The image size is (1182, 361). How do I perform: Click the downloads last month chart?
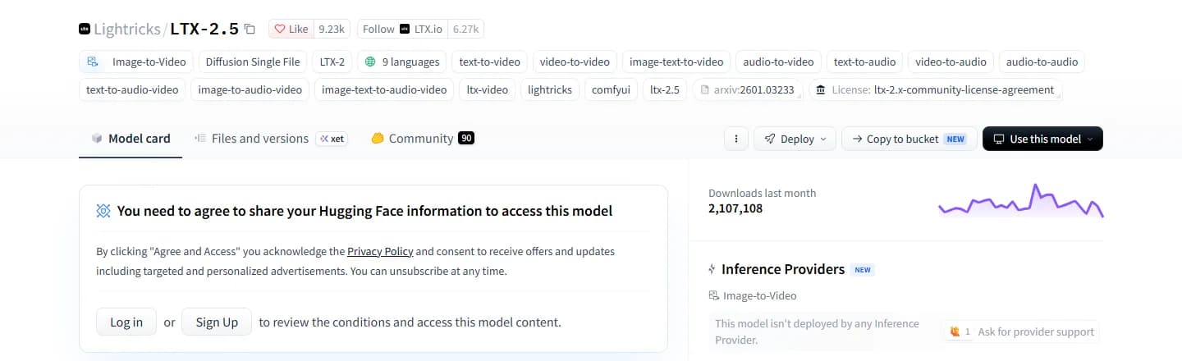[x=1020, y=201]
